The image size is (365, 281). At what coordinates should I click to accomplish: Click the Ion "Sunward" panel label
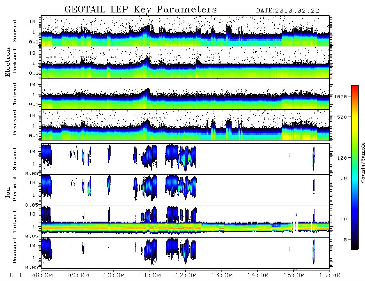tap(15, 159)
